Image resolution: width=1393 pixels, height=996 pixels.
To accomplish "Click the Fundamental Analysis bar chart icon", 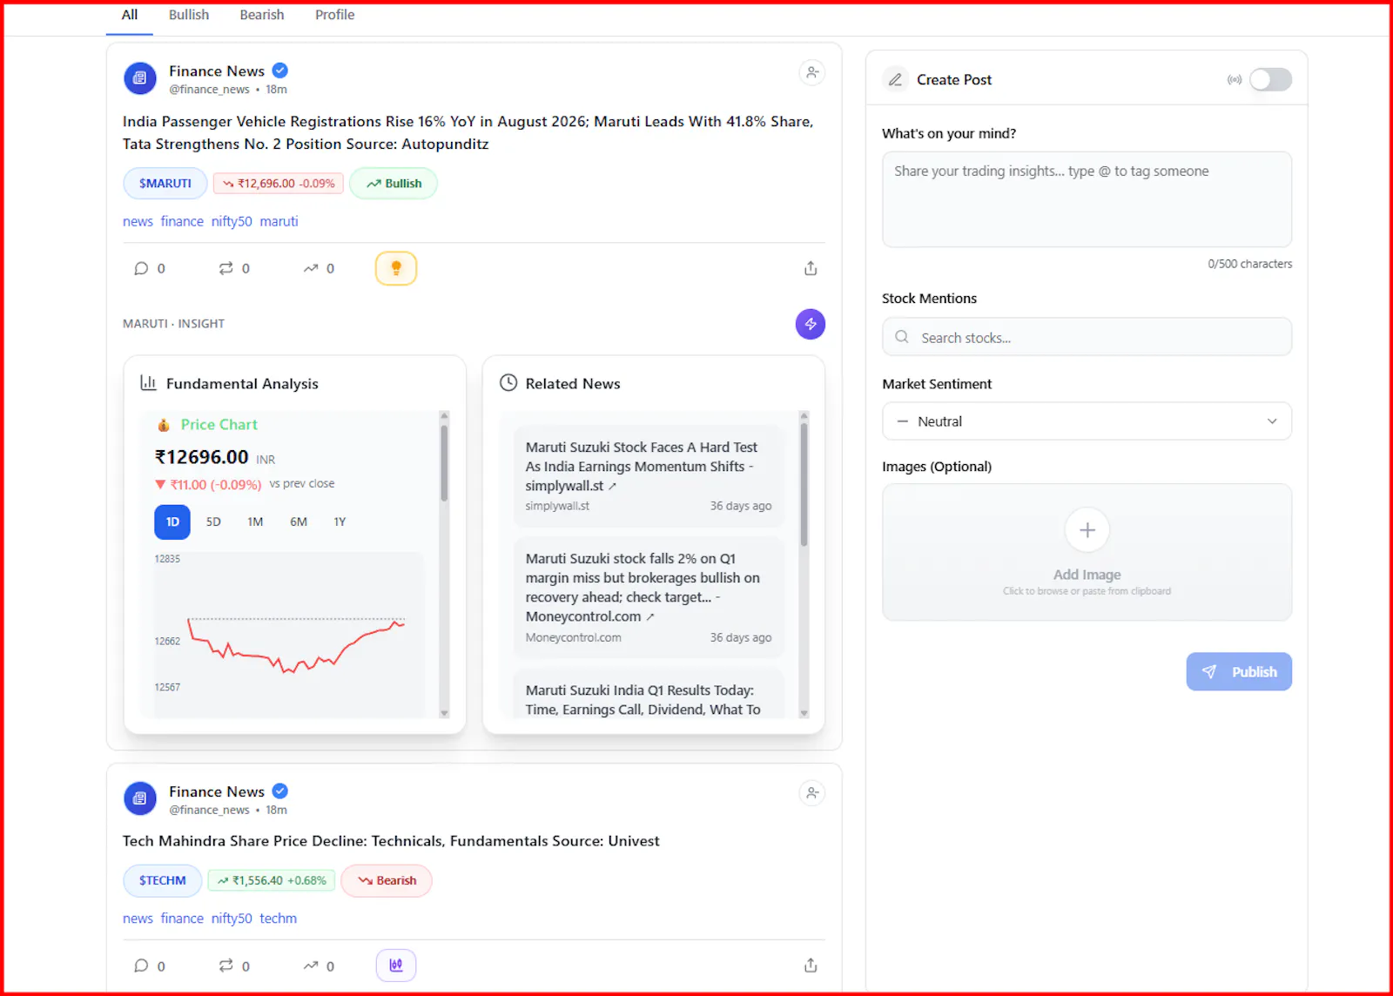I will tap(149, 383).
